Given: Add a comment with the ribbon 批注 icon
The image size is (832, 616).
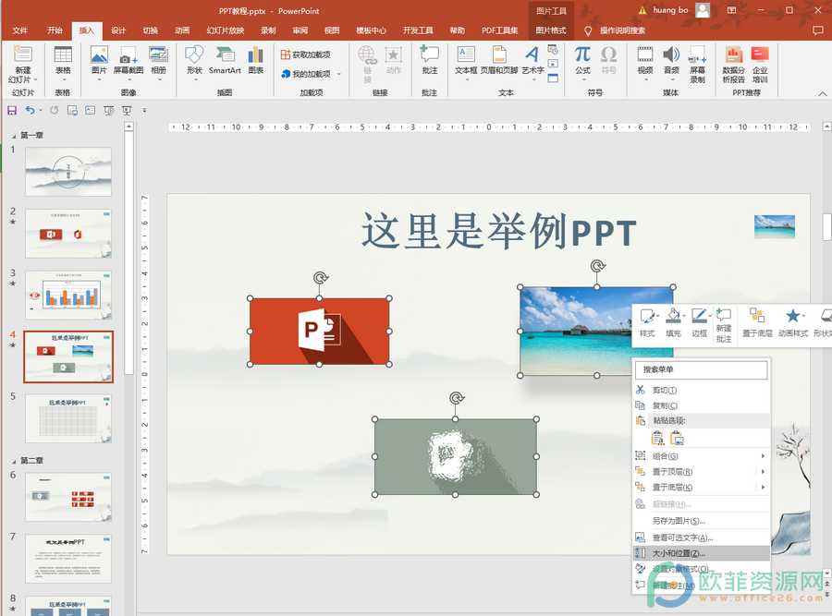Looking at the screenshot, I should [429, 60].
